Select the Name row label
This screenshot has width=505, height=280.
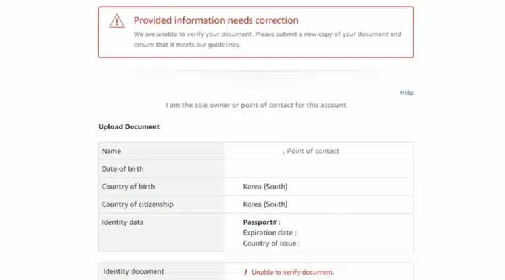(x=111, y=151)
